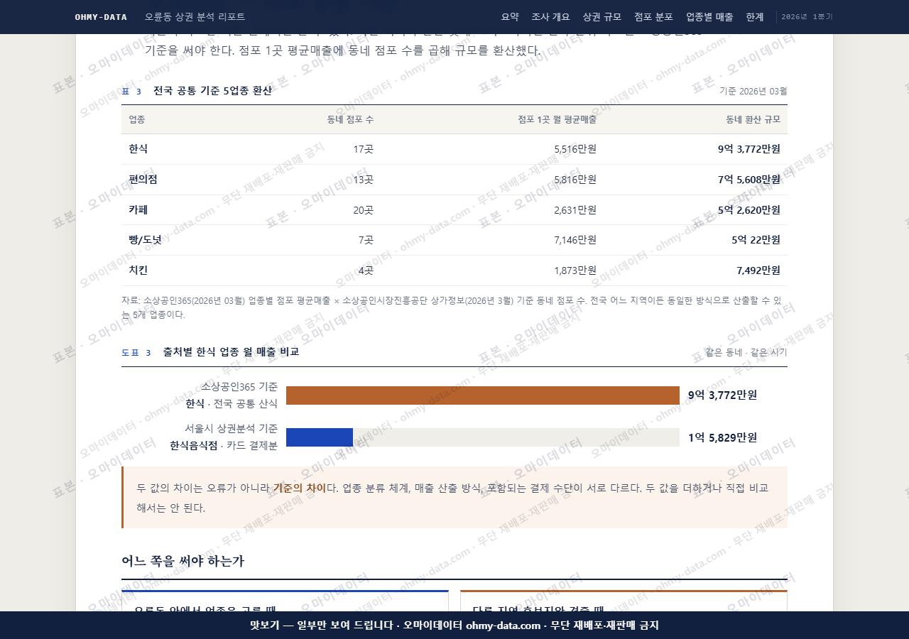Viewport: 909px width, 639px height.
Task: Click the 5,516만원 average sales cell
Action: click(x=575, y=149)
